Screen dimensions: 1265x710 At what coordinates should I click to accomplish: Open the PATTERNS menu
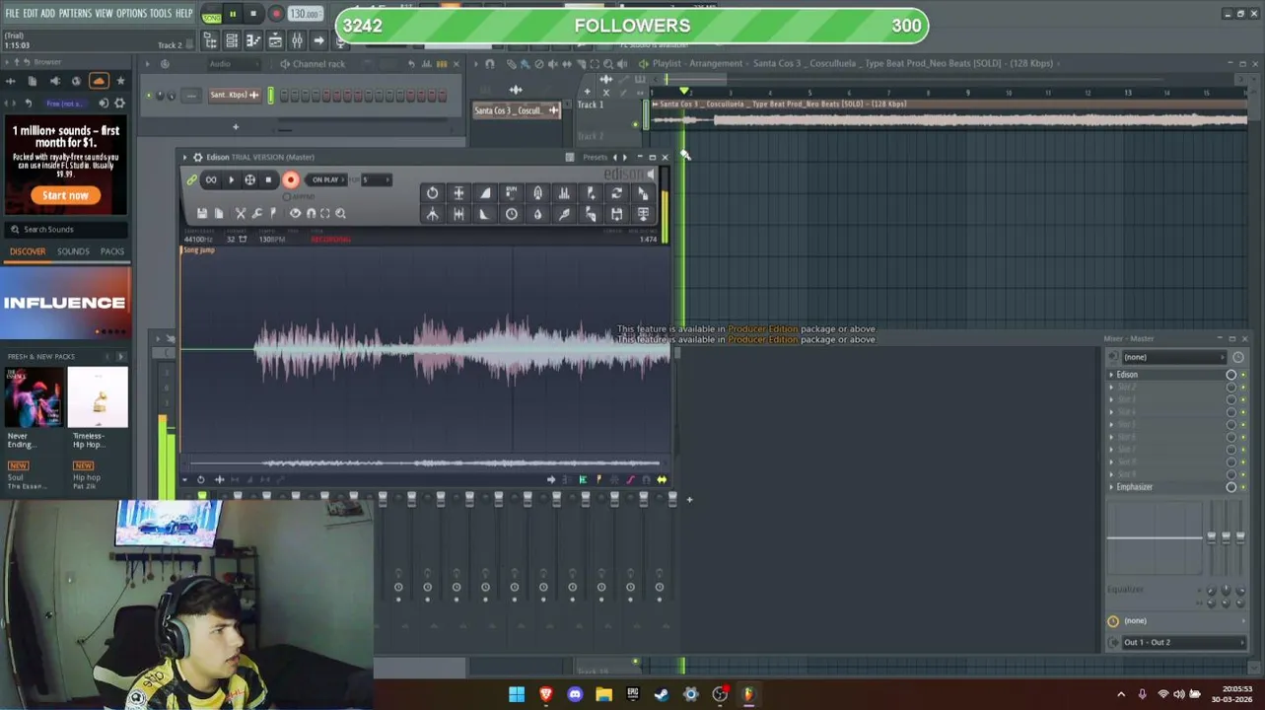click(x=75, y=13)
